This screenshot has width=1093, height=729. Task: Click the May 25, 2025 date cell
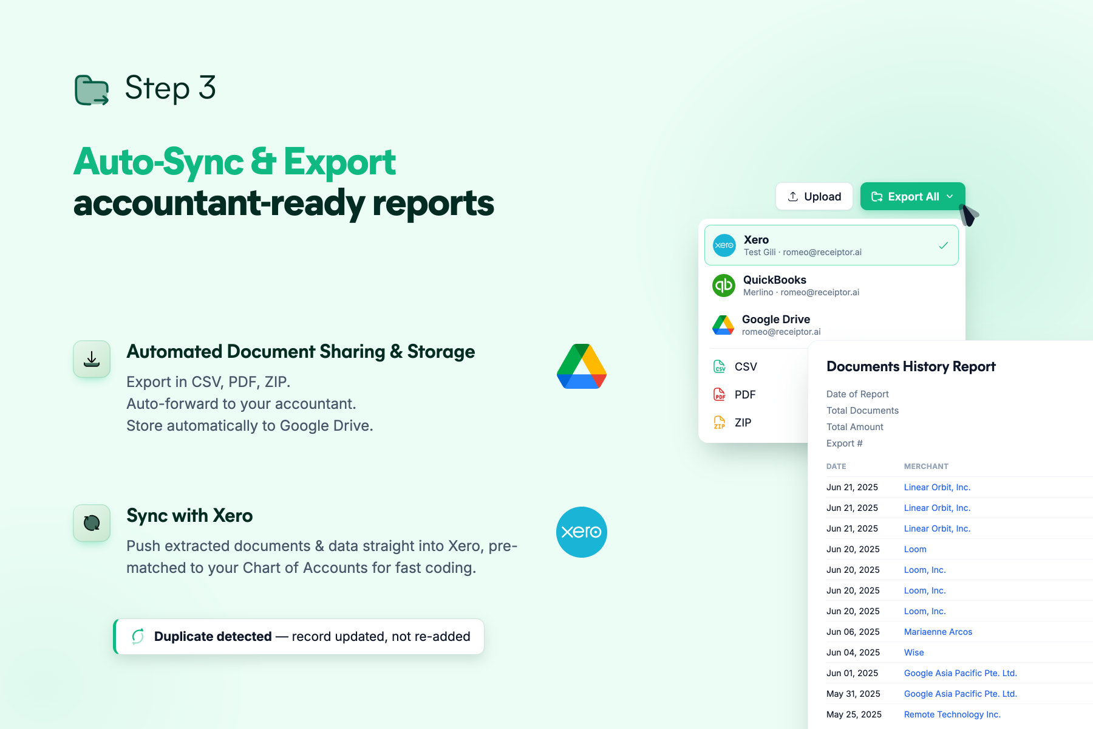coord(854,714)
